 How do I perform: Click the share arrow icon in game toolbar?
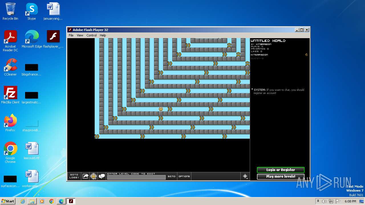pyautogui.click(x=85, y=176)
